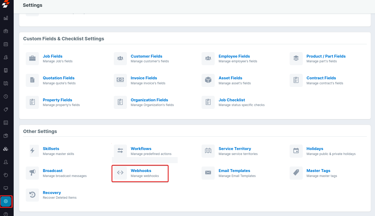The width and height of the screenshot is (375, 216).
Task: Open Recovery to recover deleted items
Action: pyautogui.click(x=52, y=193)
